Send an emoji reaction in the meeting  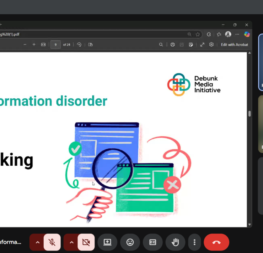click(130, 242)
